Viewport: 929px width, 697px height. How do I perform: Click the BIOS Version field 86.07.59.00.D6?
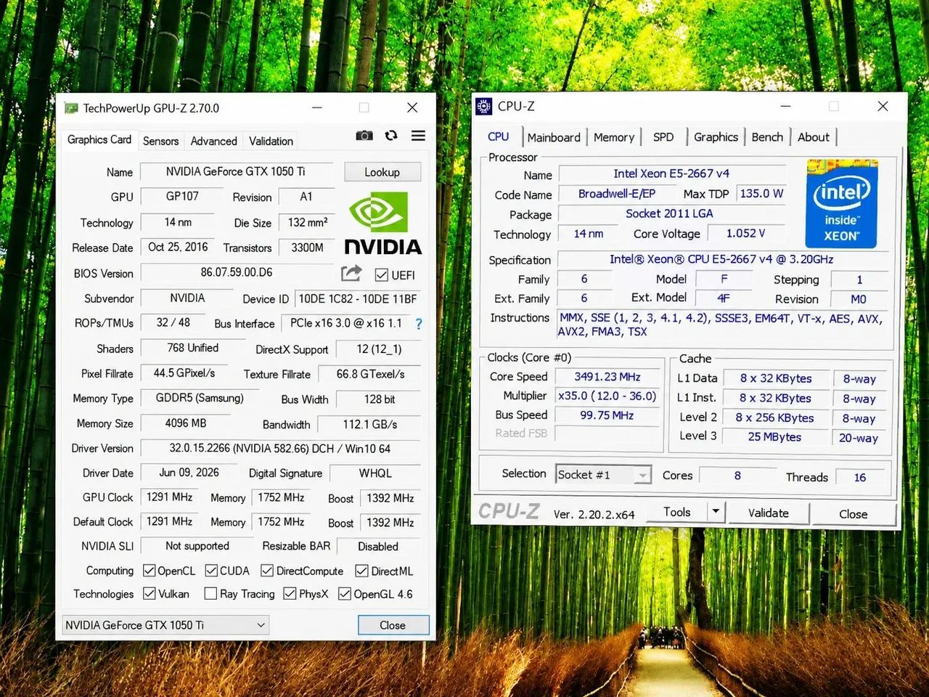[x=237, y=273]
